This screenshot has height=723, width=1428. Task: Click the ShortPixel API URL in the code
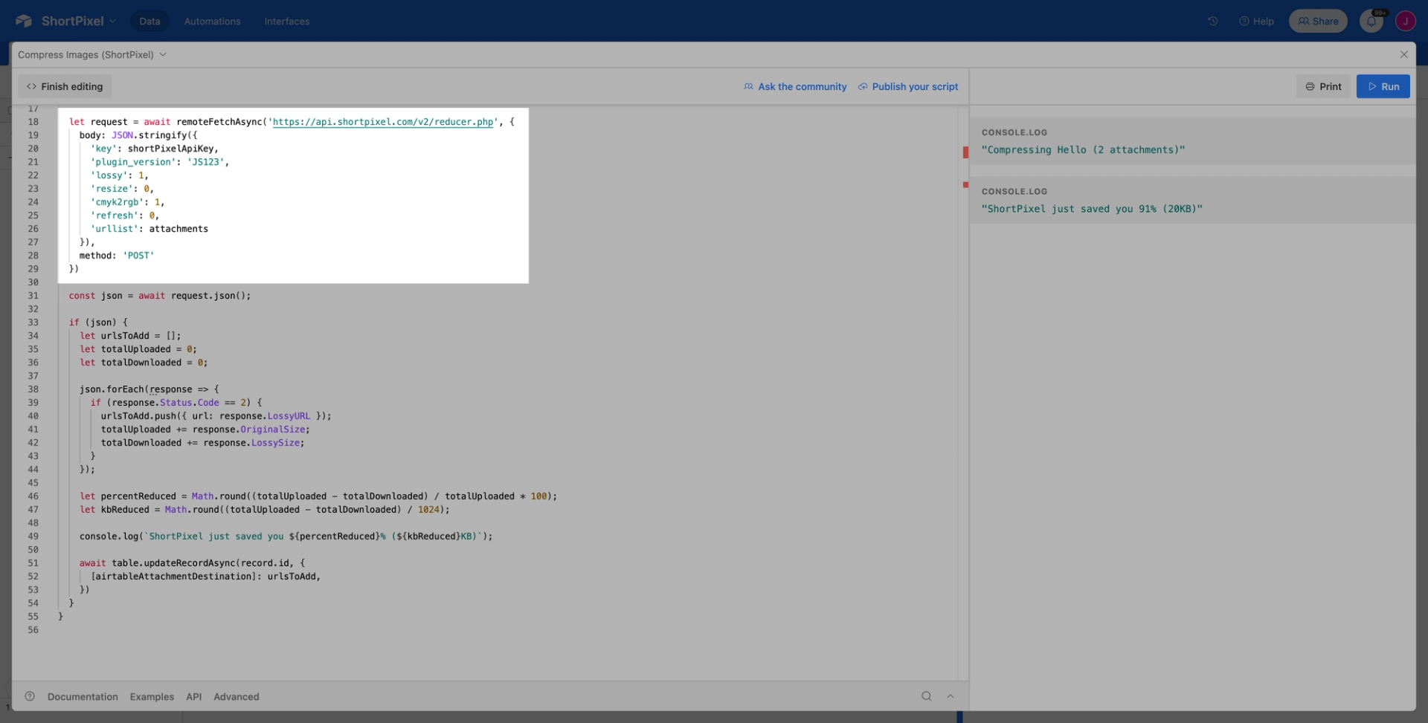point(383,122)
